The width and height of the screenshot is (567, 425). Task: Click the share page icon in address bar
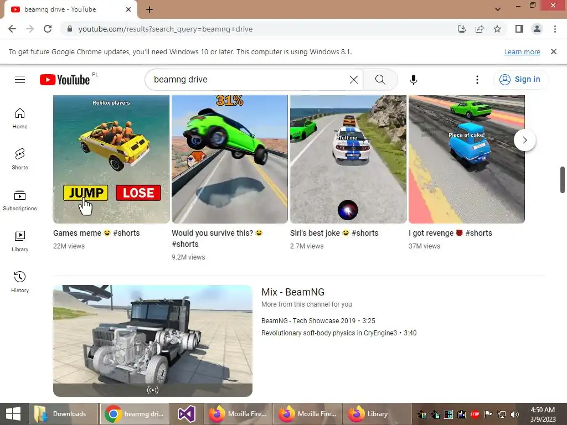[479, 29]
